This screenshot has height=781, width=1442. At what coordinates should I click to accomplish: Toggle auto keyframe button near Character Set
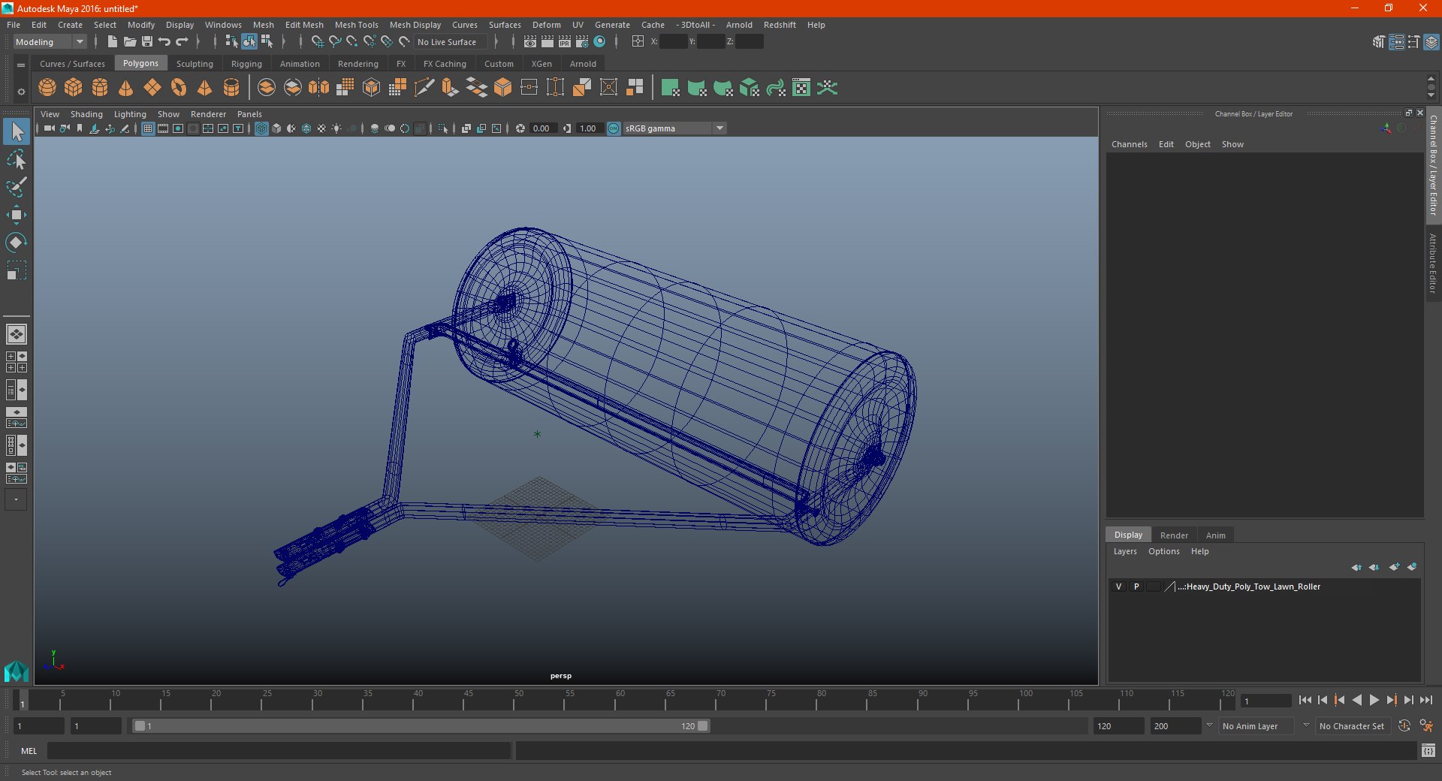click(1404, 726)
